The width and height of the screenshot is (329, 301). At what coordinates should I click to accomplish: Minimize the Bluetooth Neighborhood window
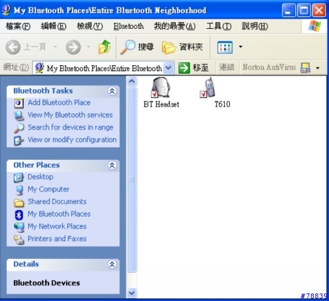(x=289, y=10)
